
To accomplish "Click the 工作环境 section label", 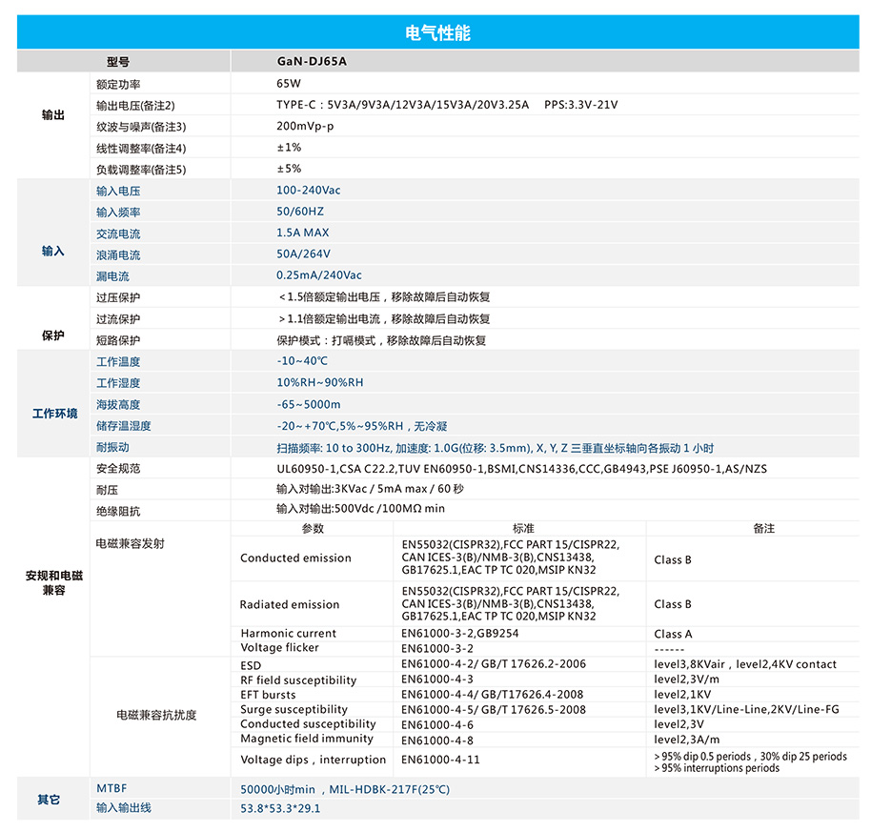I will click(54, 414).
